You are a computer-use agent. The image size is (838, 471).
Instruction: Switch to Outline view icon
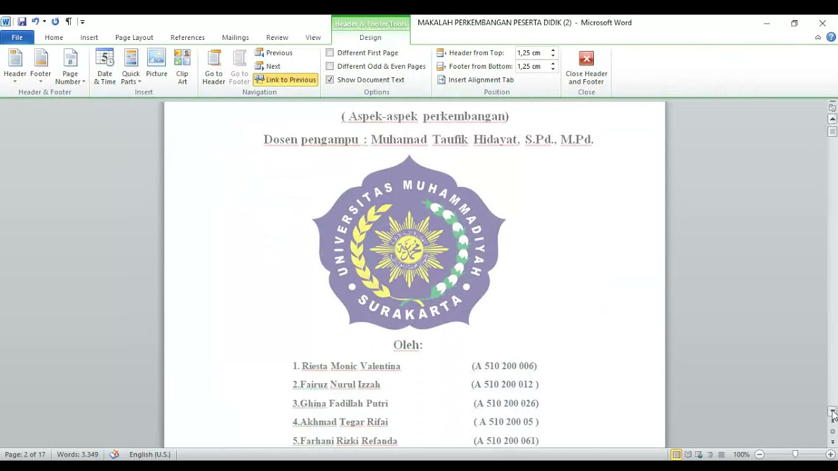[x=710, y=454]
